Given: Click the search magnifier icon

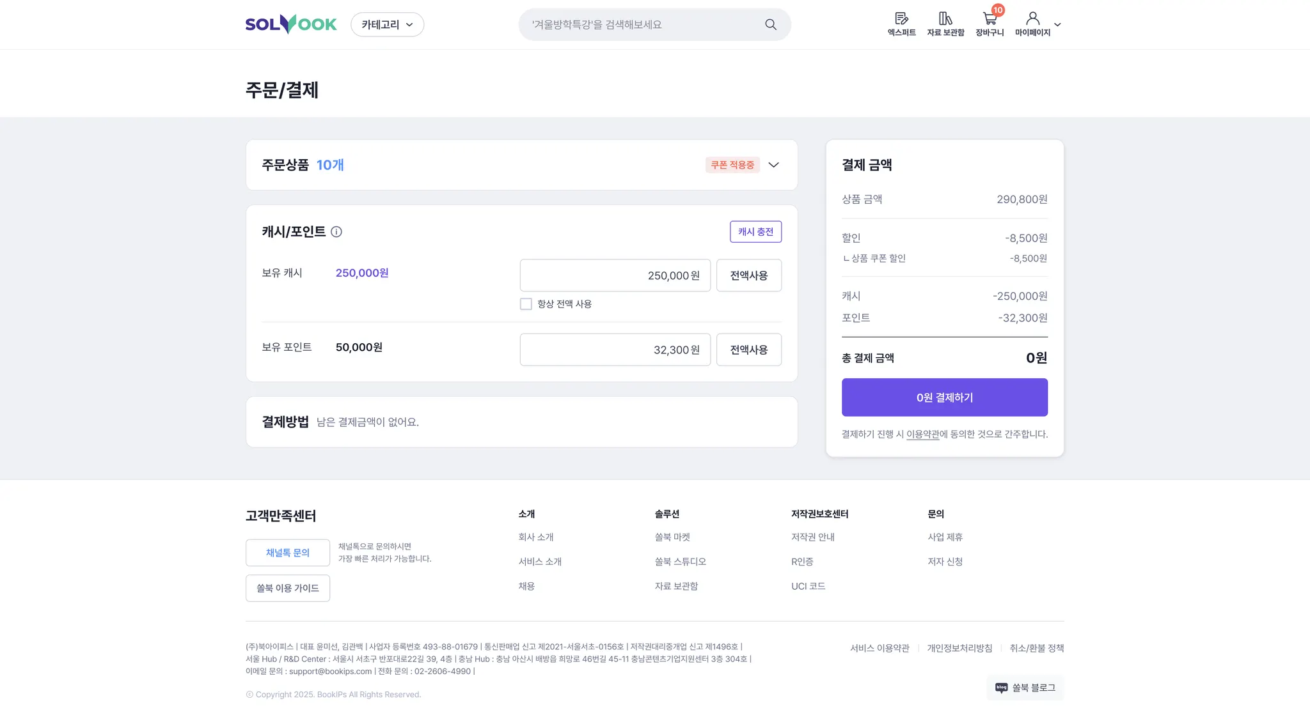Looking at the screenshot, I should tap(770, 24).
